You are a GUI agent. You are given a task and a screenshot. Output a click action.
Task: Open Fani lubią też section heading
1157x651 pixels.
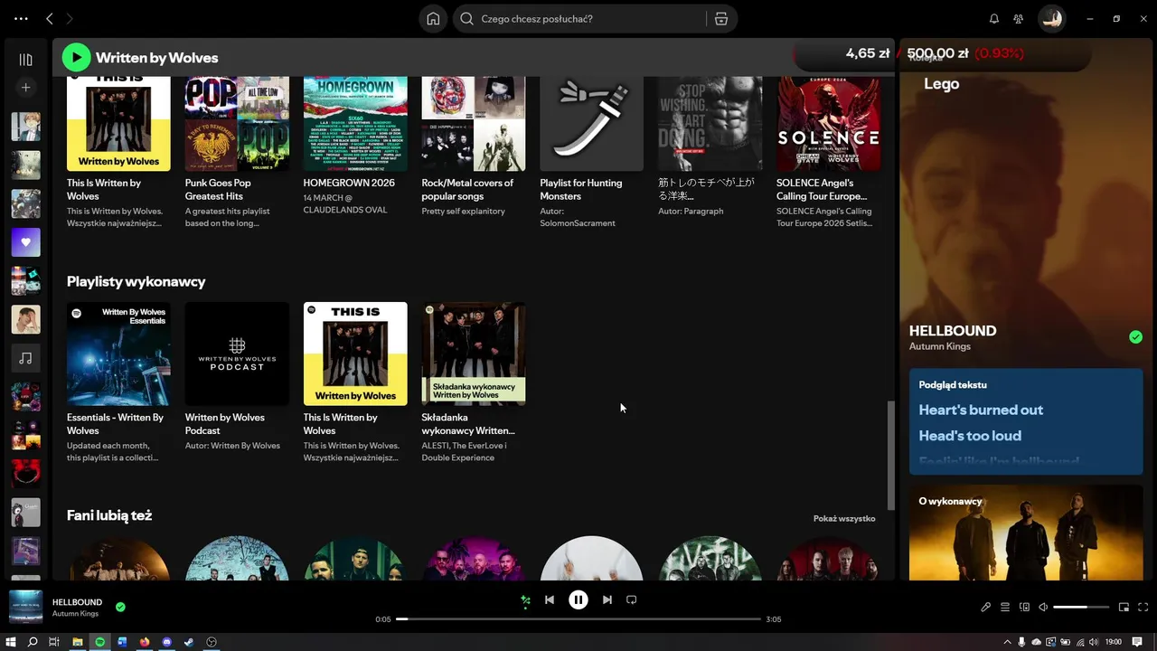tap(109, 515)
